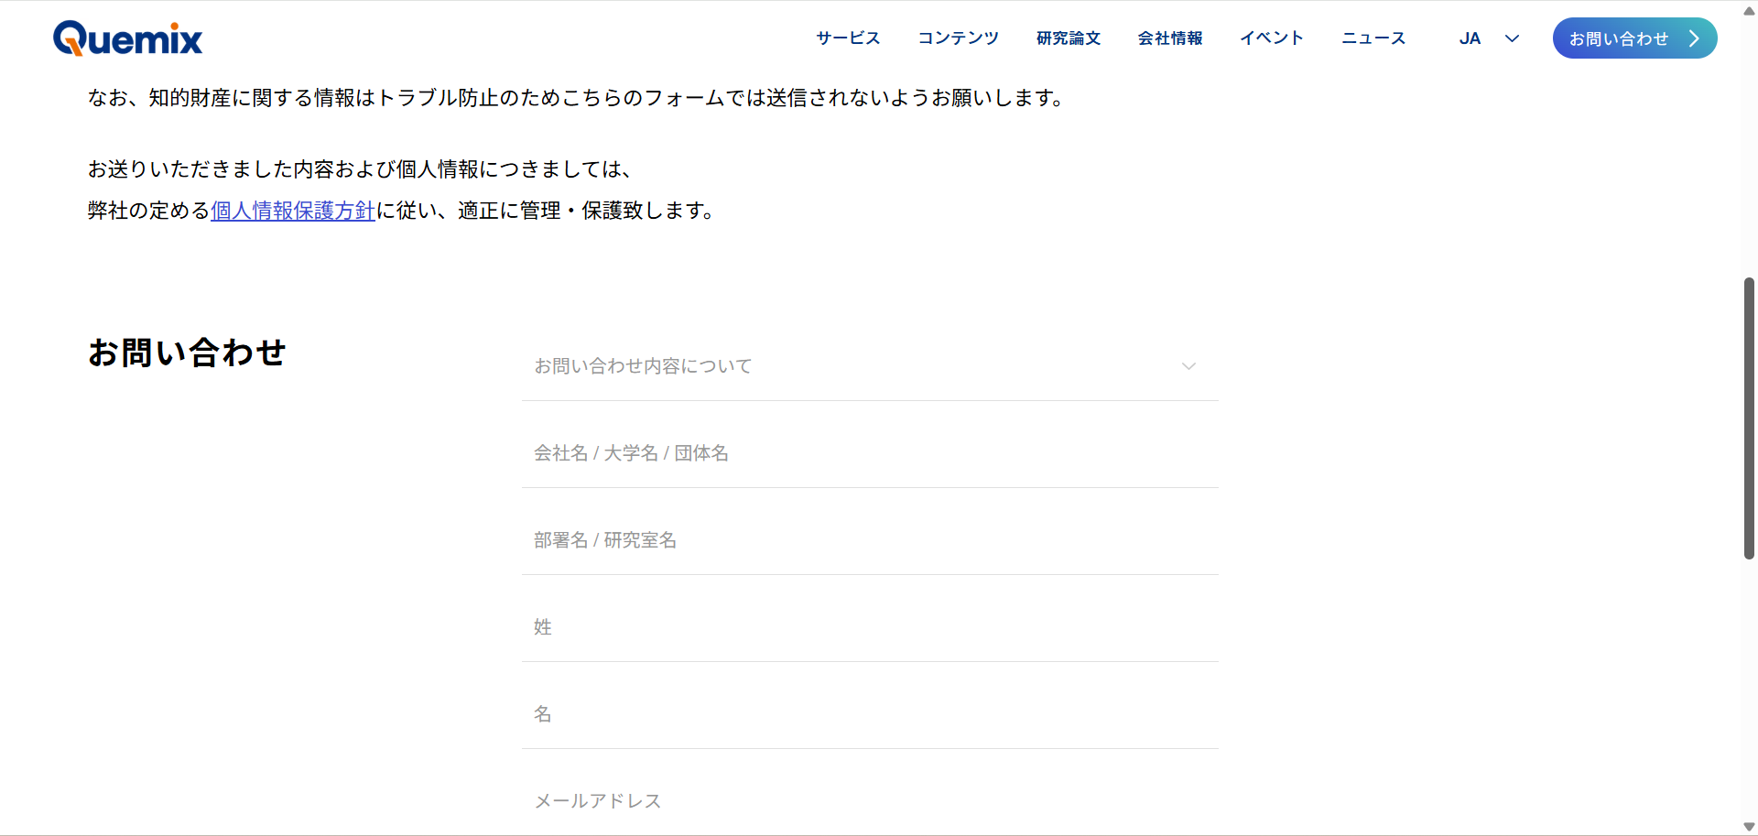This screenshot has height=836, width=1758.
Task: Click the Quemix logo
Action: click(x=127, y=38)
